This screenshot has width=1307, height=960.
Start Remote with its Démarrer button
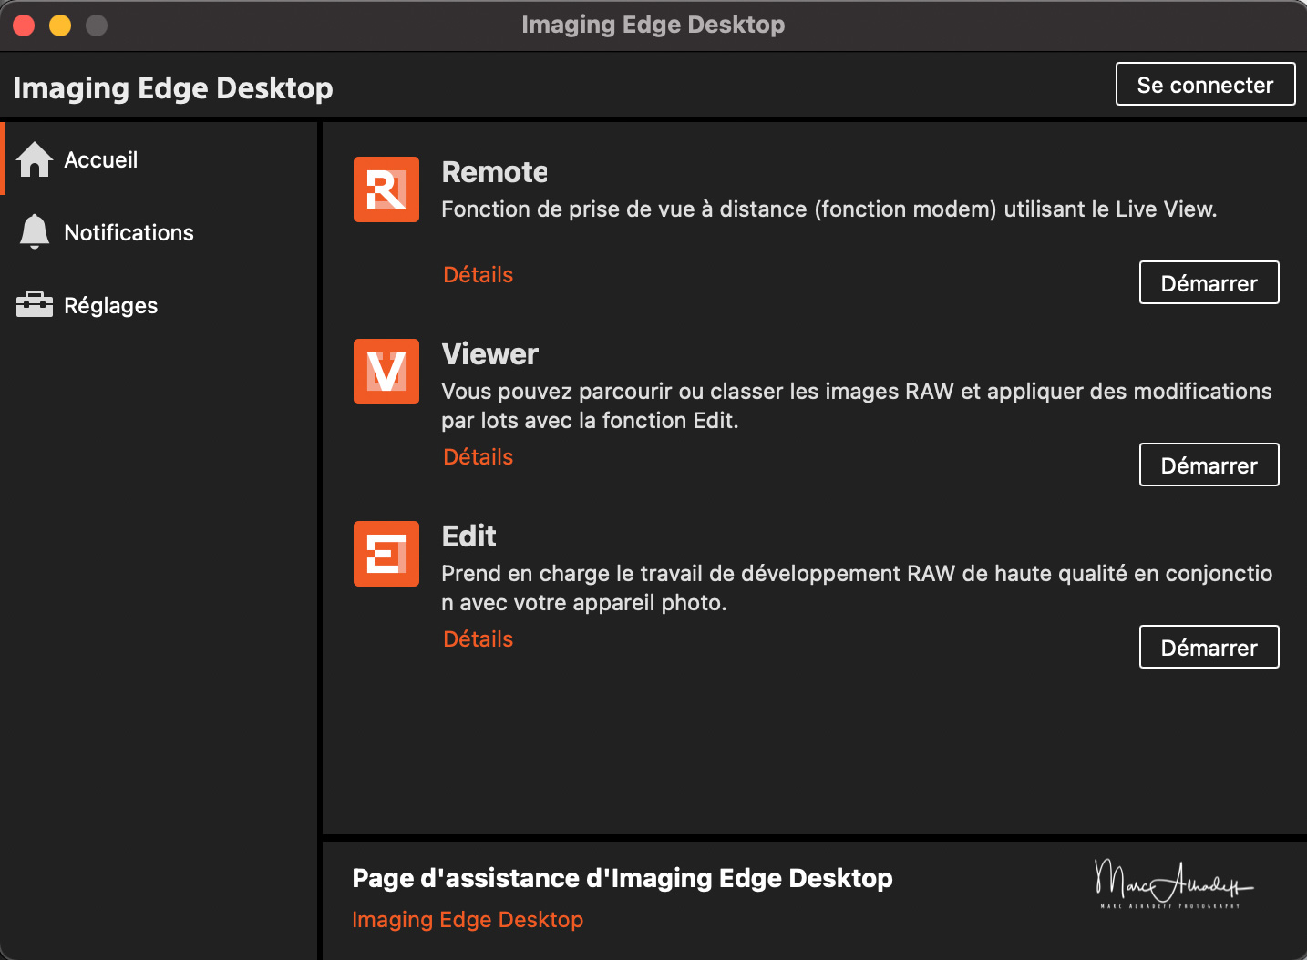click(x=1209, y=282)
